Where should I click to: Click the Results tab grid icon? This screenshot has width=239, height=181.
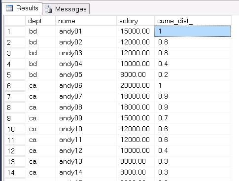[9, 8]
